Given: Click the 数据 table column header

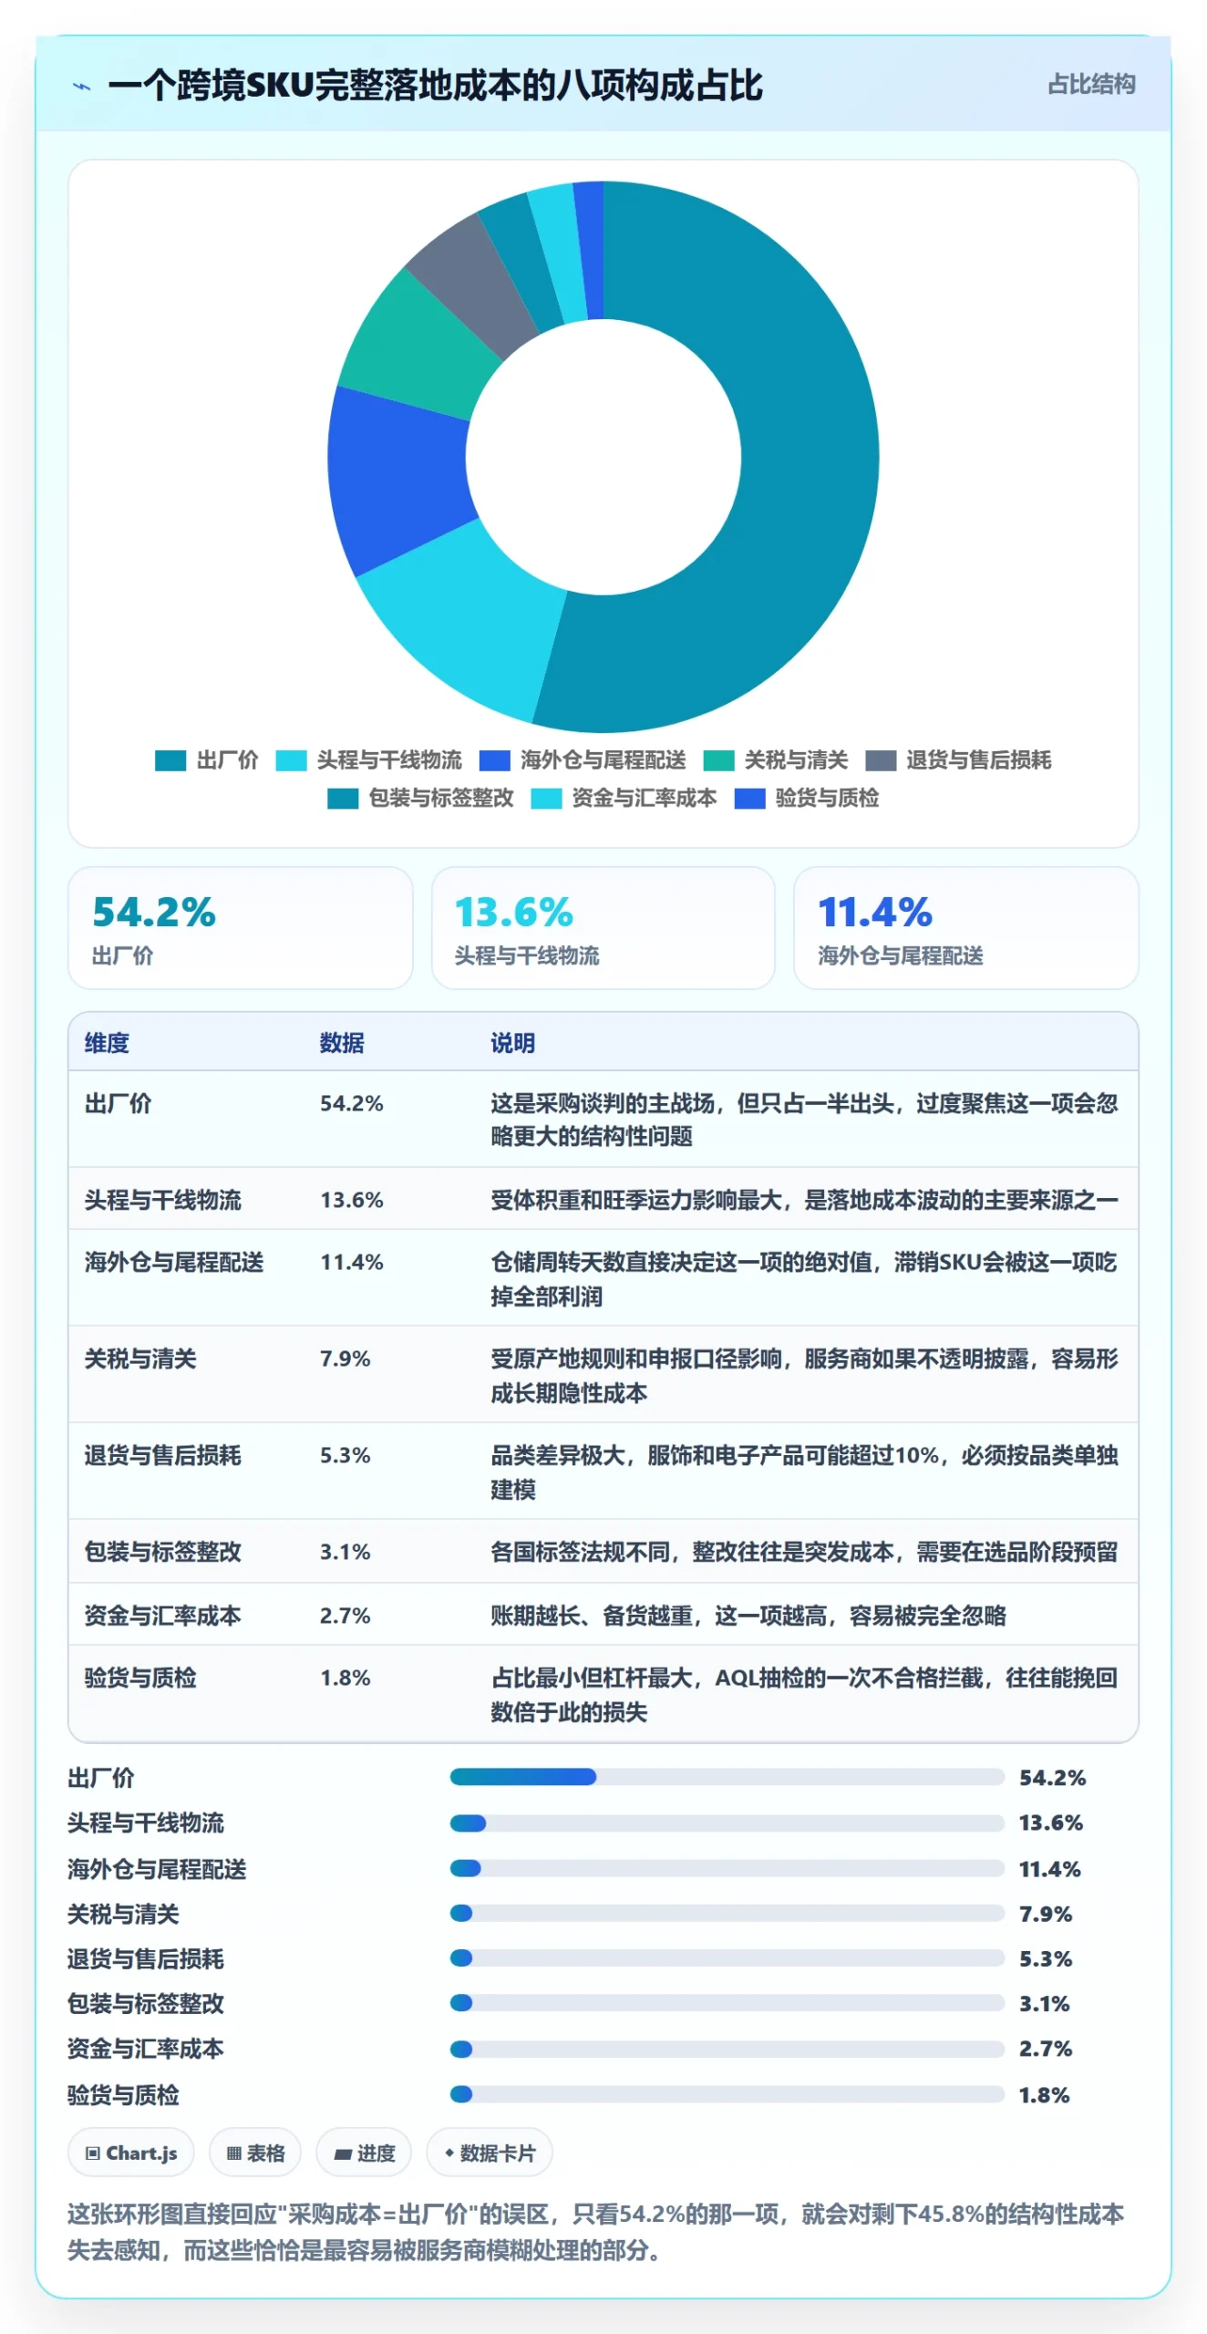Looking at the screenshot, I should pos(342,1043).
